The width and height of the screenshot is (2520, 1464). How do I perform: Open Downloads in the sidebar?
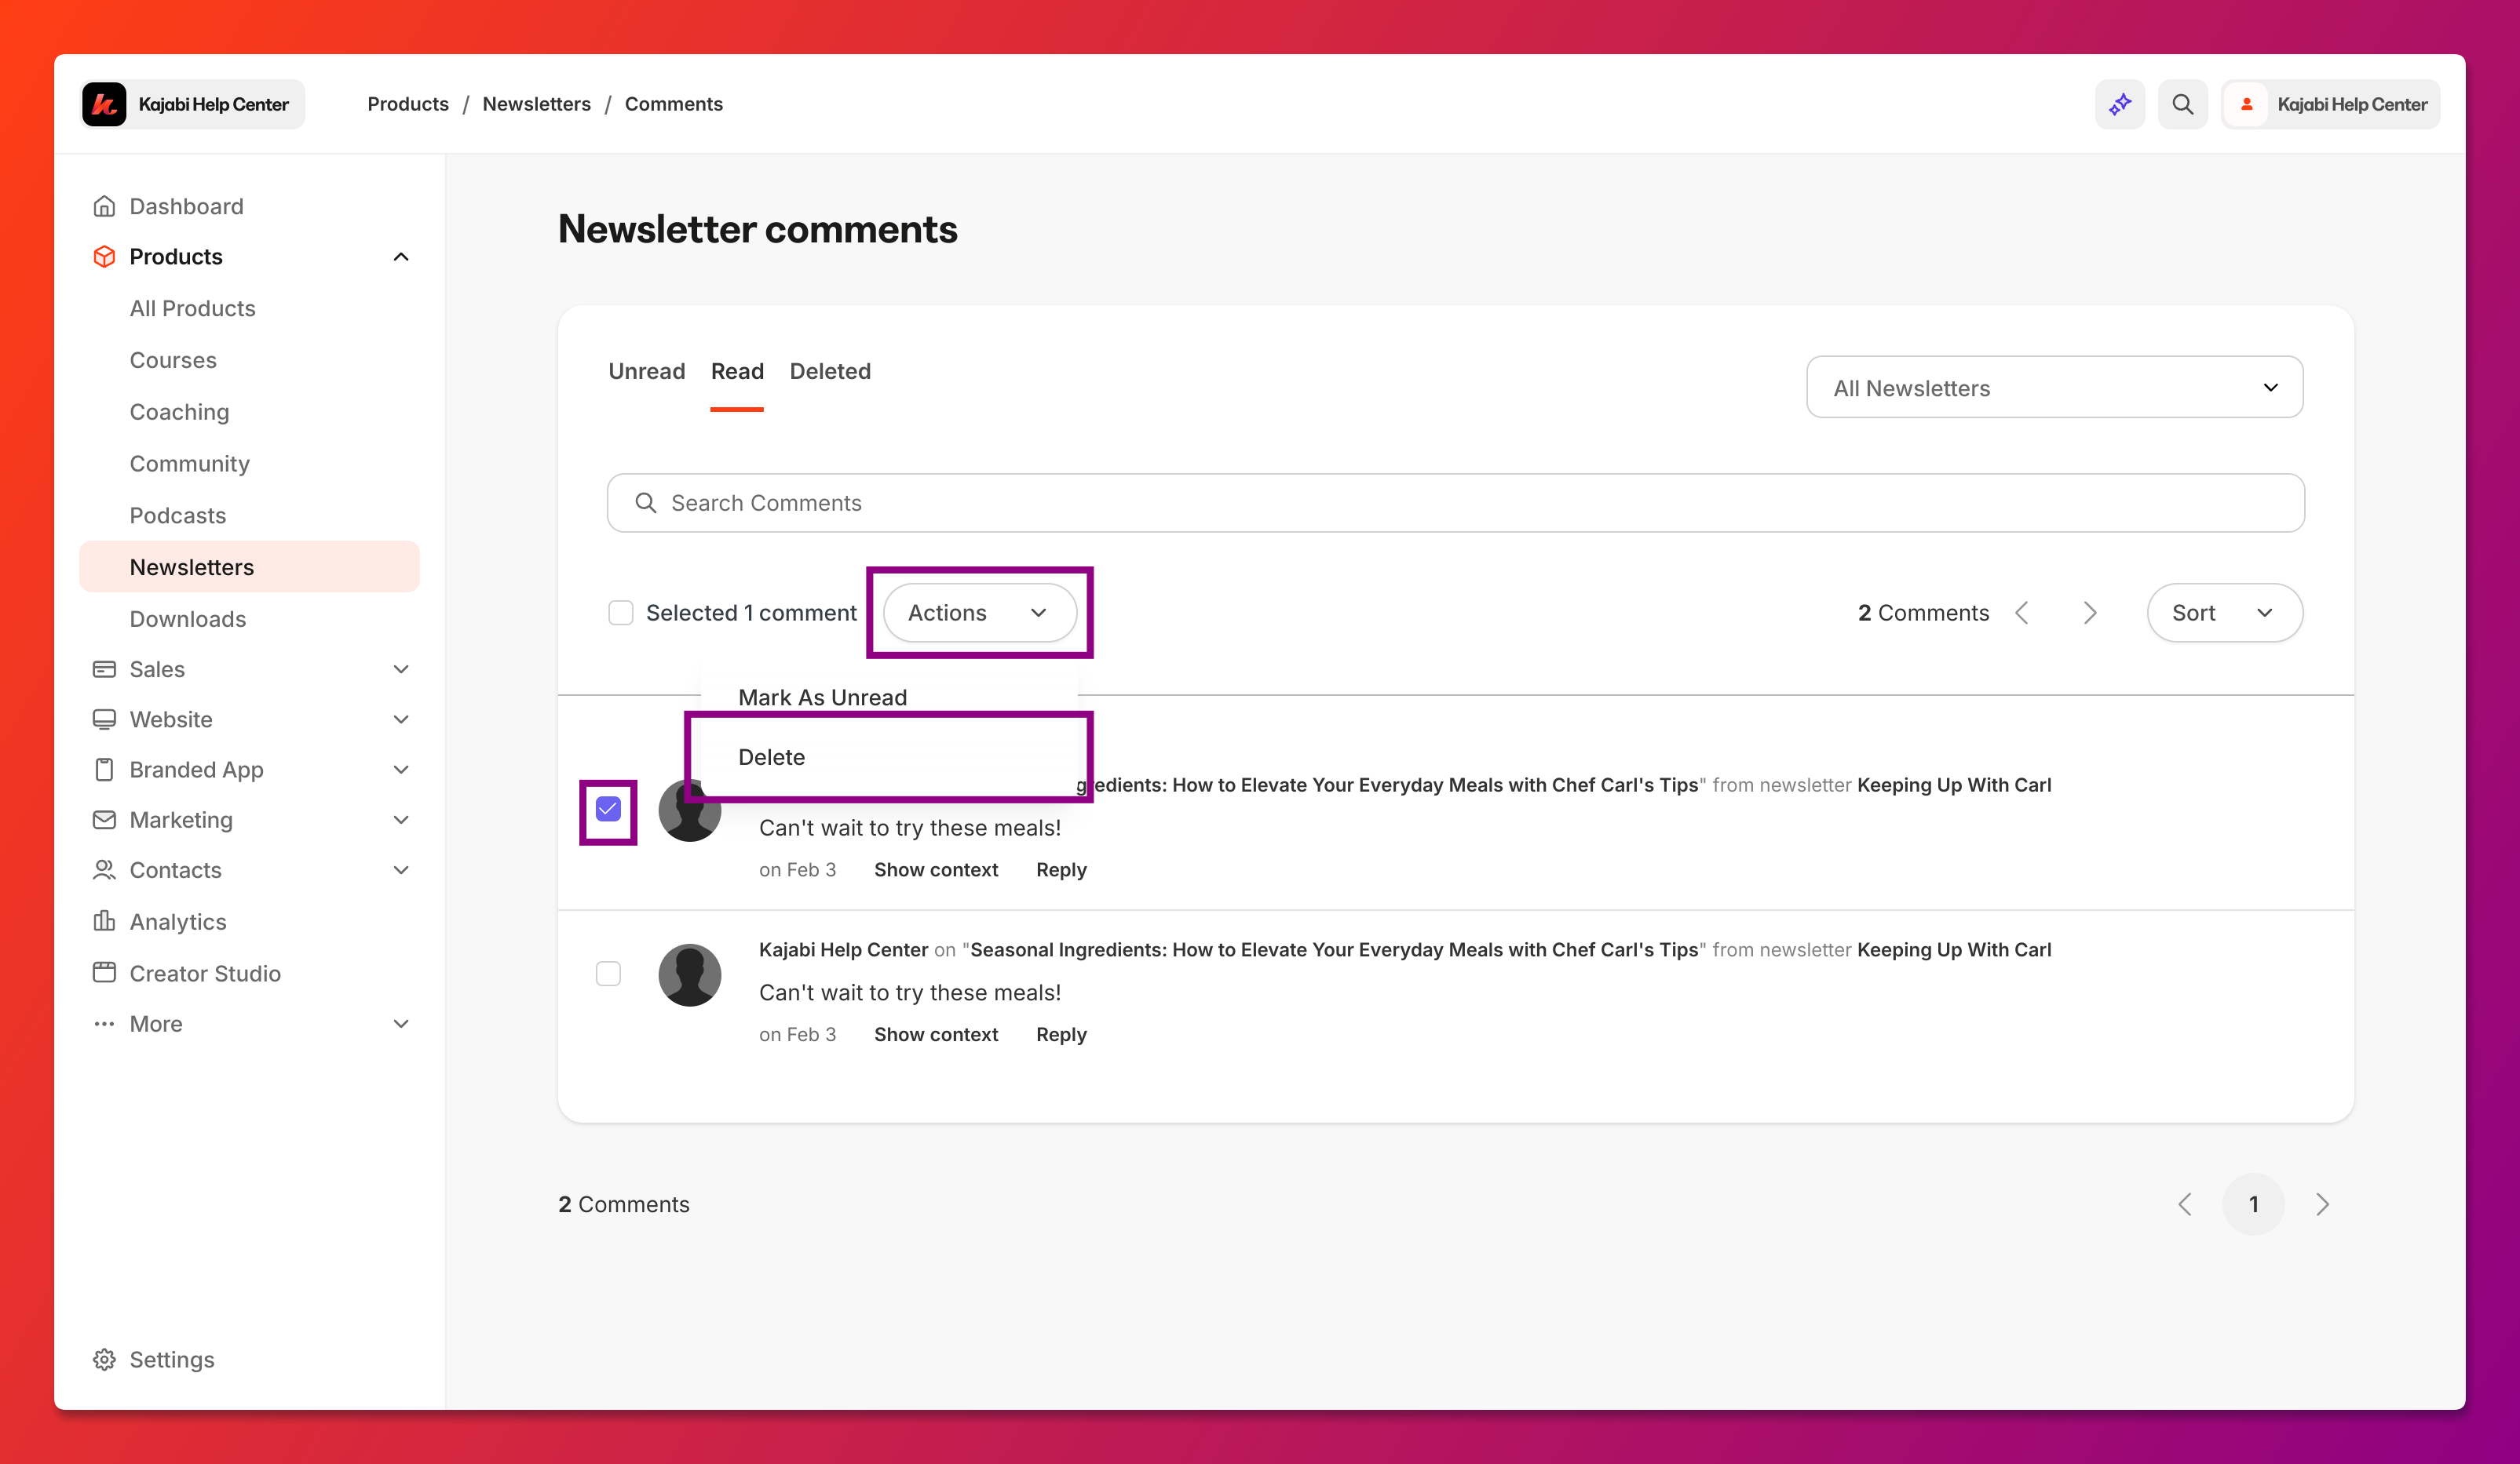click(x=188, y=620)
